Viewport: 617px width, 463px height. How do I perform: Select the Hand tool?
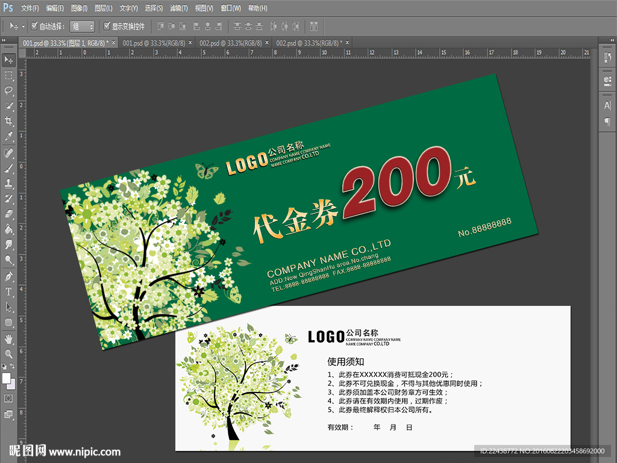[8, 339]
